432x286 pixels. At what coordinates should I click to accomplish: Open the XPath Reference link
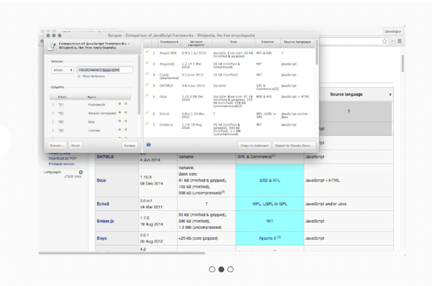click(x=93, y=76)
